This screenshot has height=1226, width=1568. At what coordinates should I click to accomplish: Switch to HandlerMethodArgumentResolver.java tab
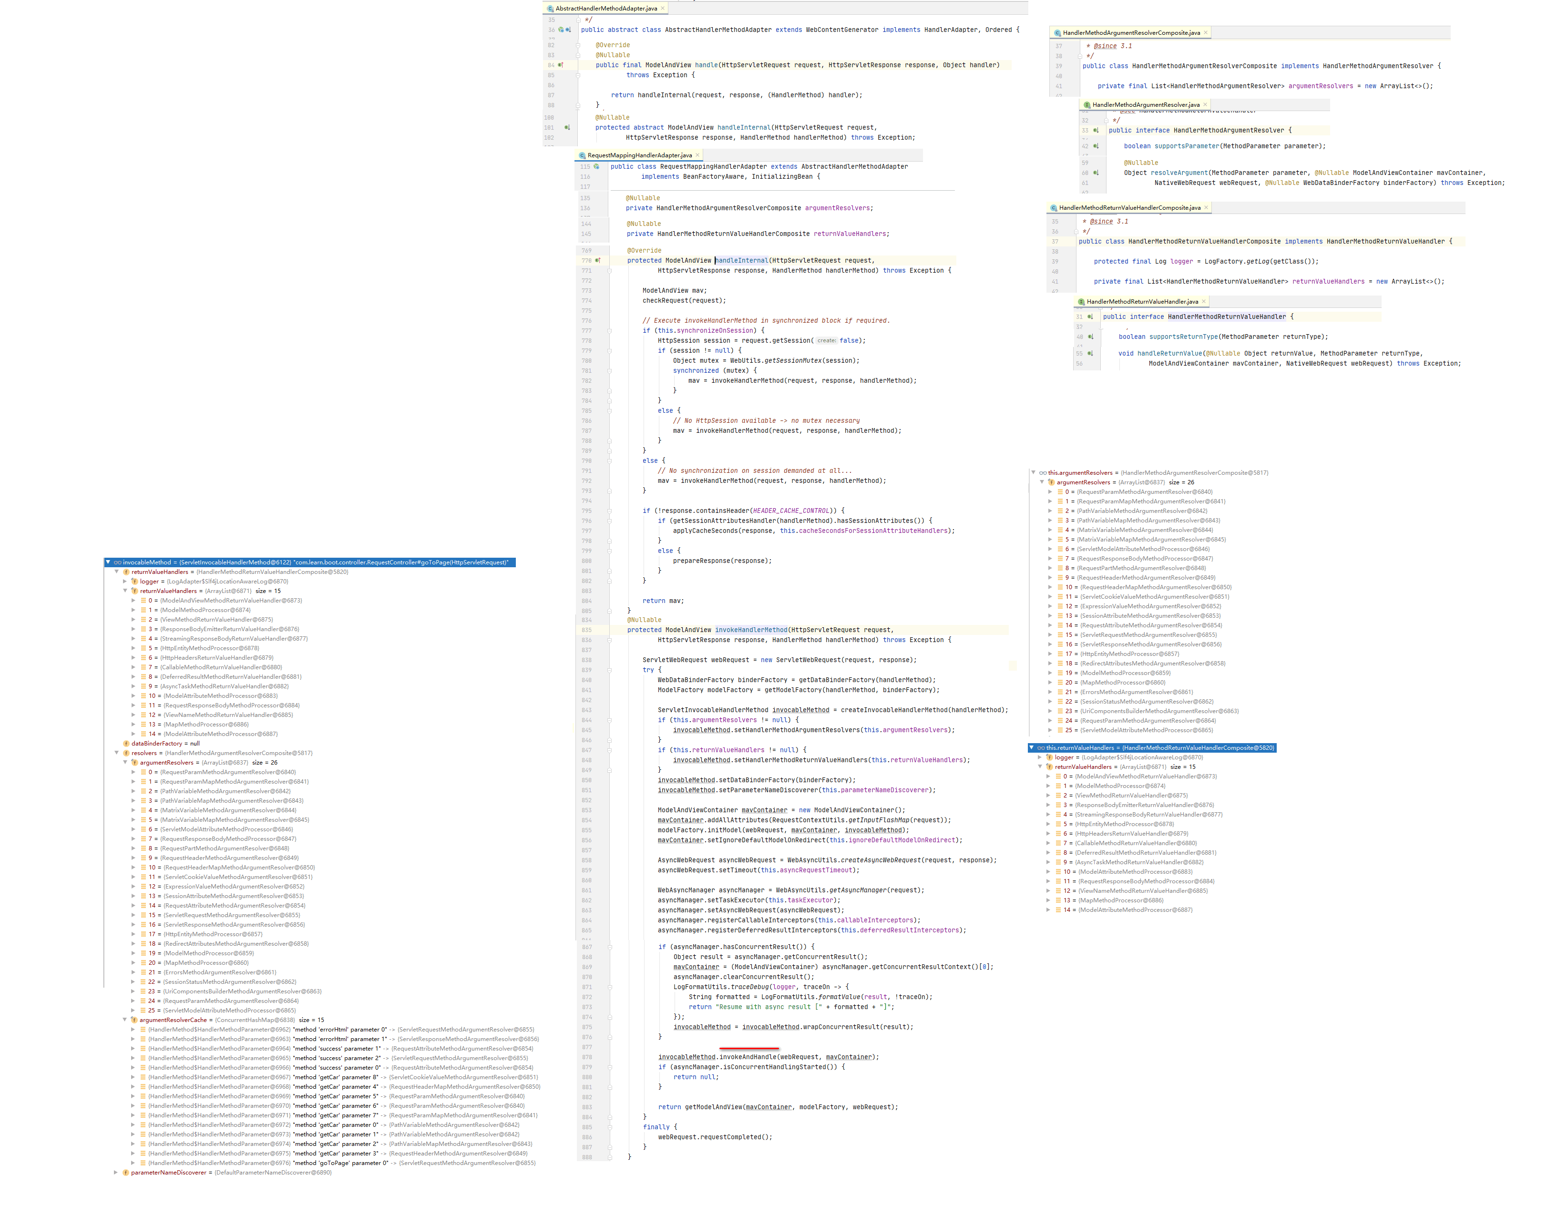[x=1146, y=105]
